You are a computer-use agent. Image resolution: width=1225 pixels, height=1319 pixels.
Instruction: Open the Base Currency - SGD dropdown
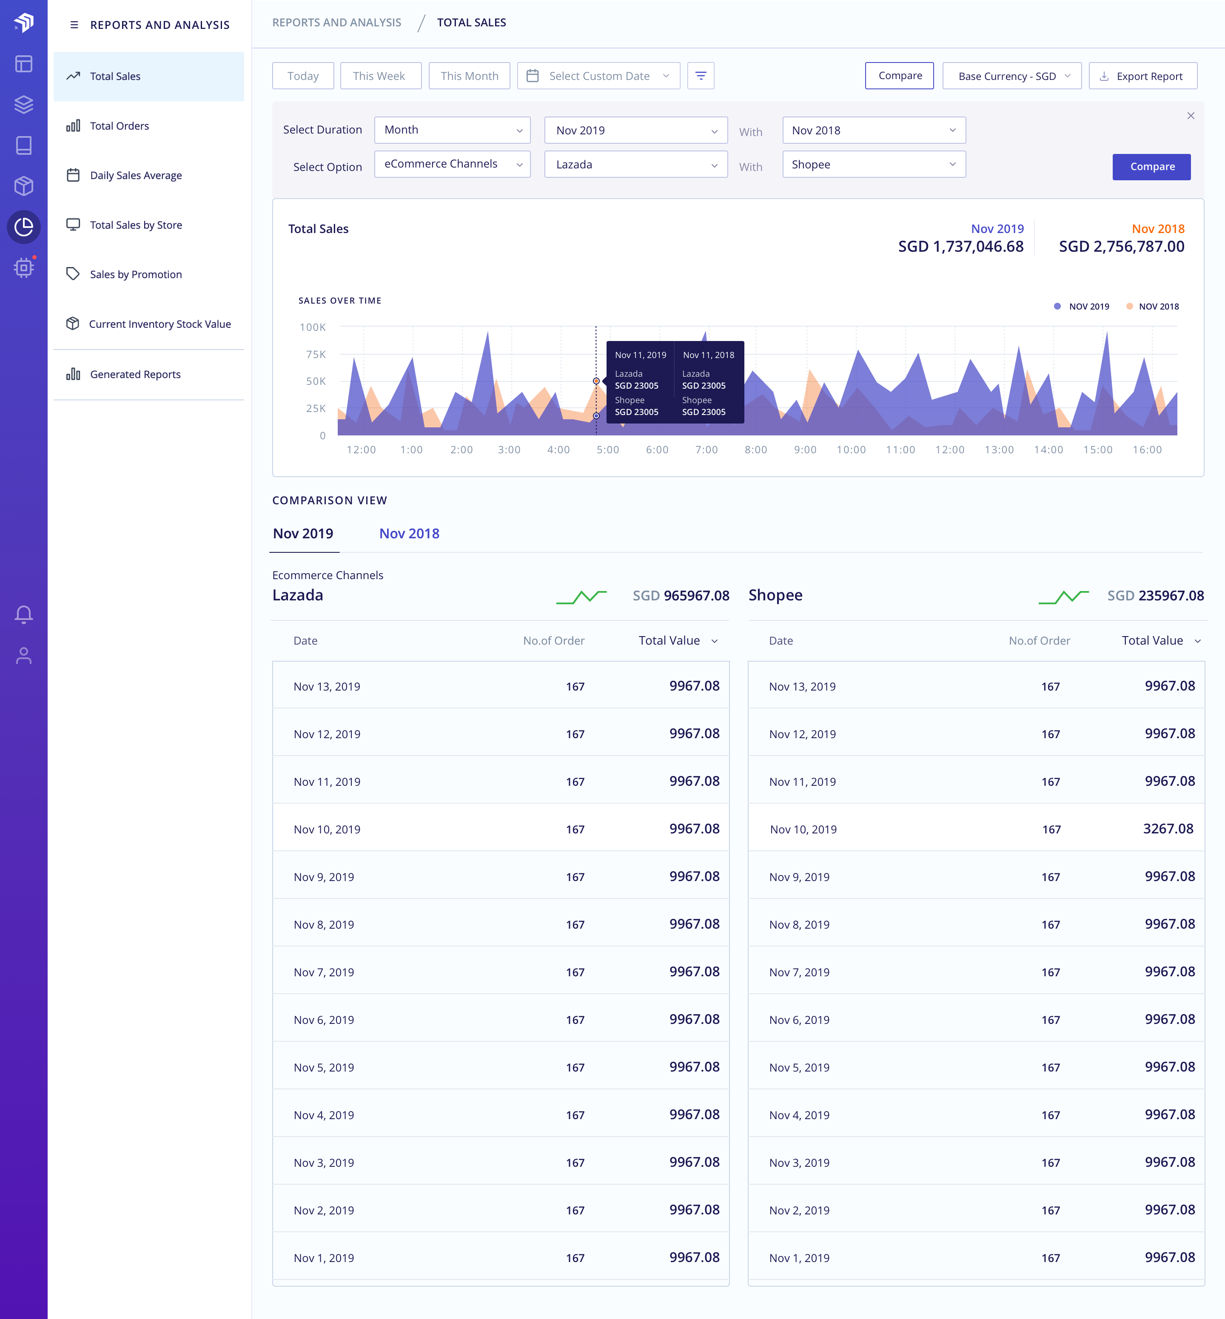coord(1011,76)
